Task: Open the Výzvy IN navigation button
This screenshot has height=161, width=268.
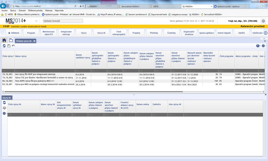Action: (x=101, y=33)
